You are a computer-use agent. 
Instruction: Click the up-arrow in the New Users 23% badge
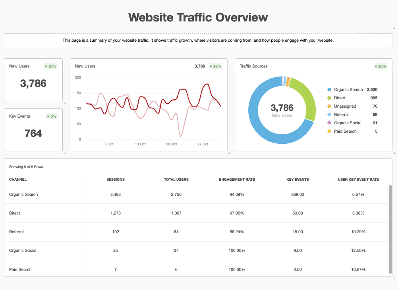point(46,66)
